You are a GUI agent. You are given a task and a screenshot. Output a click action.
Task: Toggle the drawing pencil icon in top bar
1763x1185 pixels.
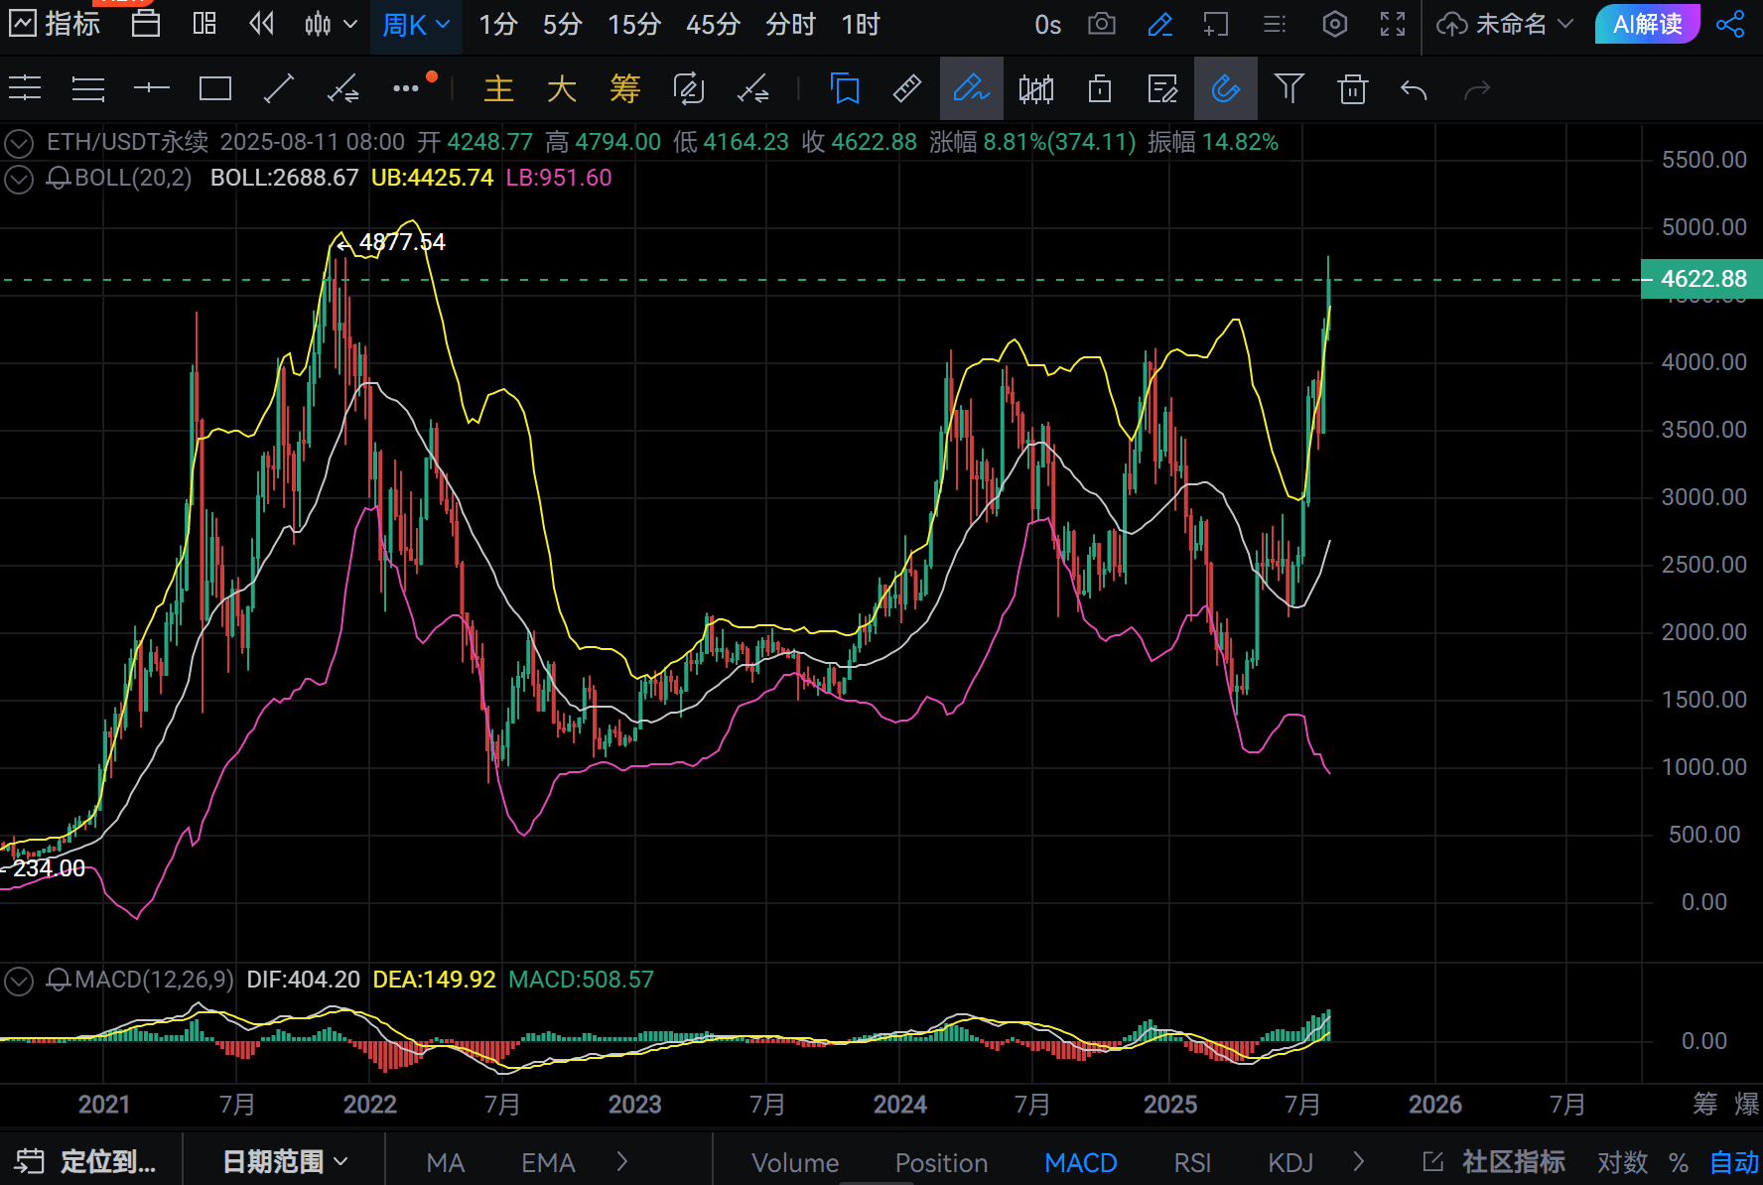pyautogui.click(x=1159, y=24)
